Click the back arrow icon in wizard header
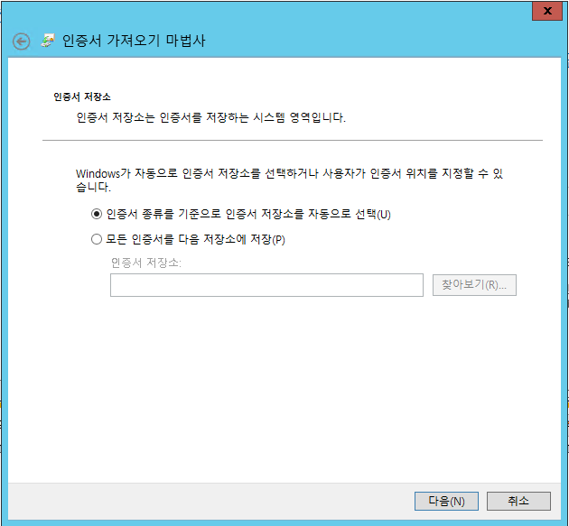Image resolution: width=569 pixels, height=526 pixels. tap(21, 42)
